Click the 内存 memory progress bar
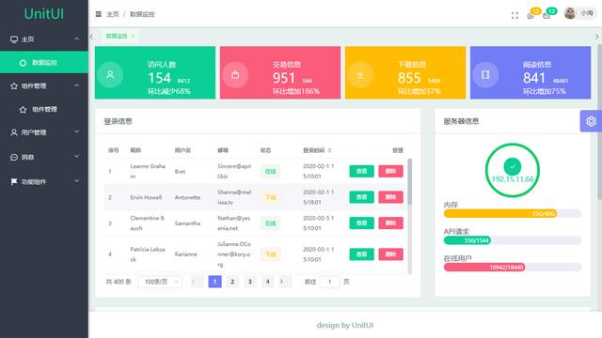 pos(513,213)
